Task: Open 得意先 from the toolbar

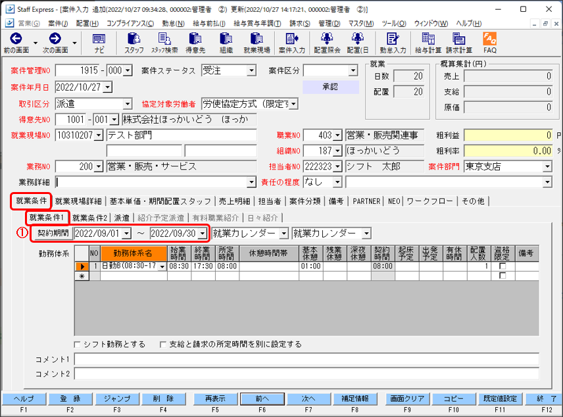Action: coord(195,43)
